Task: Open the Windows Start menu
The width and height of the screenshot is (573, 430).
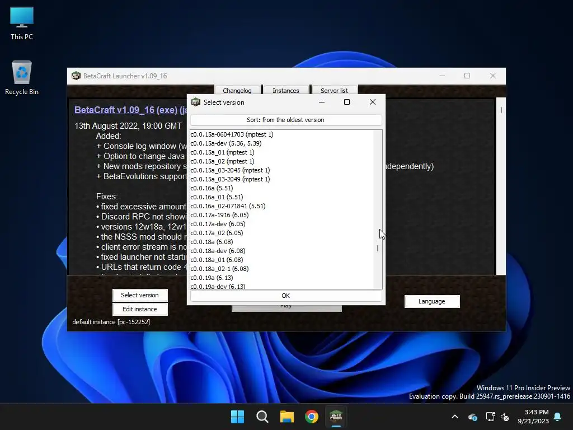Action: coord(237,417)
